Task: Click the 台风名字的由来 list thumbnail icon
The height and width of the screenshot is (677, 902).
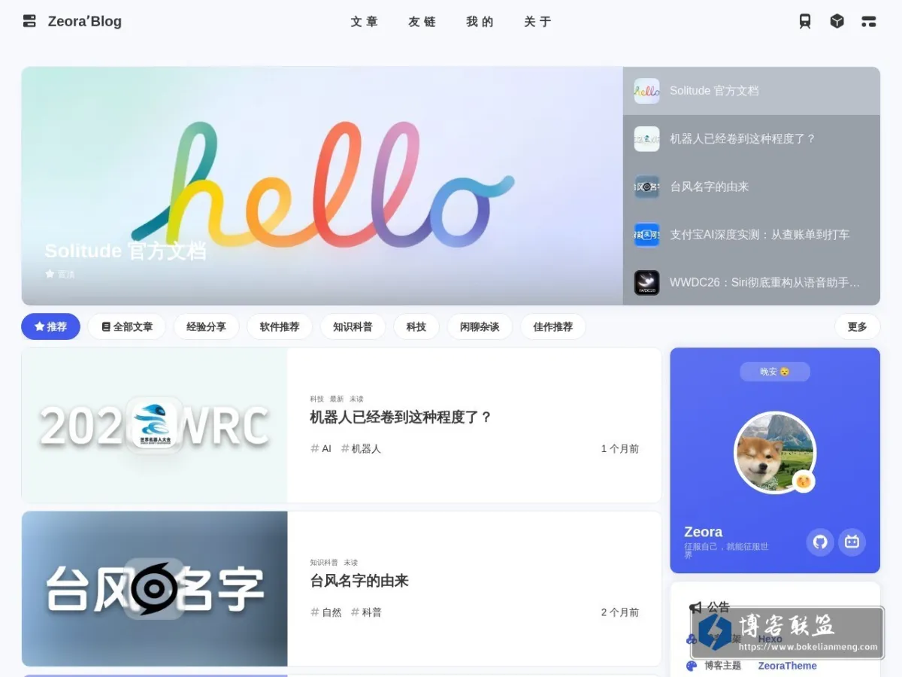Action: tap(646, 187)
